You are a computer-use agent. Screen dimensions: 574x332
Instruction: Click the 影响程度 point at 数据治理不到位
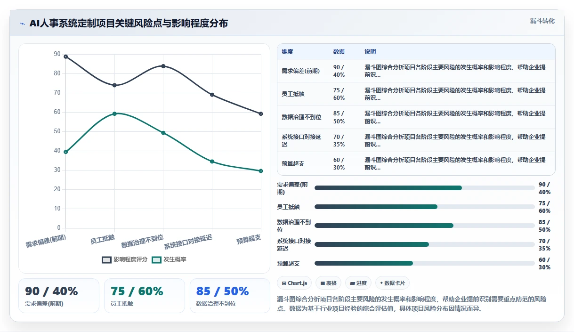[163, 66]
